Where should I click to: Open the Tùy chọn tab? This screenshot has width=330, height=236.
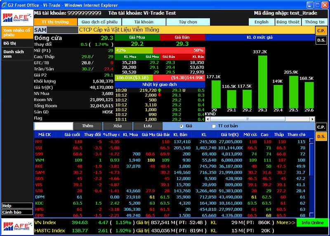click(x=188, y=22)
